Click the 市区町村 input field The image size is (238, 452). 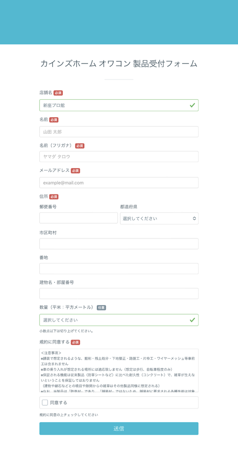point(119,244)
